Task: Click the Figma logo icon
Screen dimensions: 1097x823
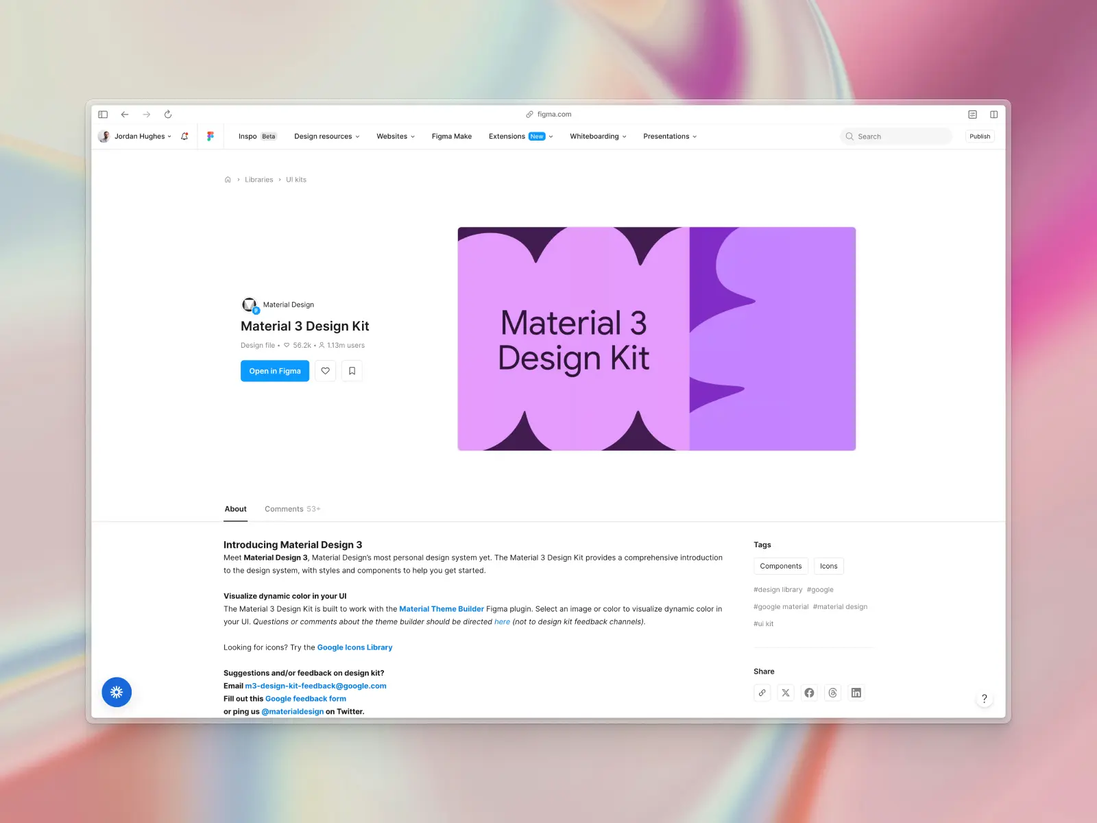Action: pos(210,136)
